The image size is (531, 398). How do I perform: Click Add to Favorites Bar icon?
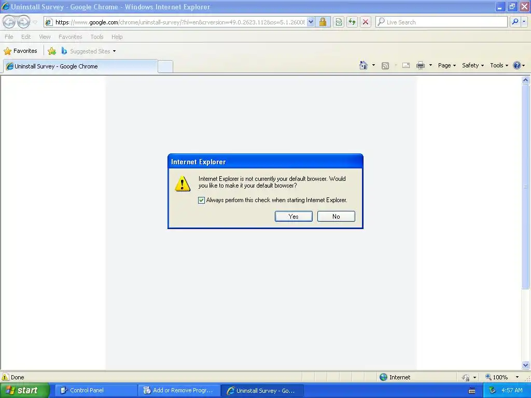52,51
